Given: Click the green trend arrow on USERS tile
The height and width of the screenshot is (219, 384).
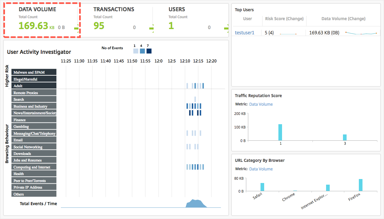Looking at the screenshot, I should 227,29.
